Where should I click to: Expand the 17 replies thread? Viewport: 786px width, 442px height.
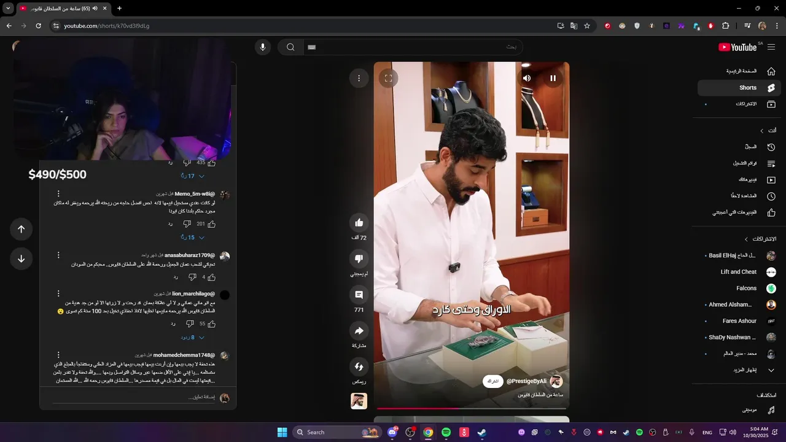pyautogui.click(x=192, y=176)
